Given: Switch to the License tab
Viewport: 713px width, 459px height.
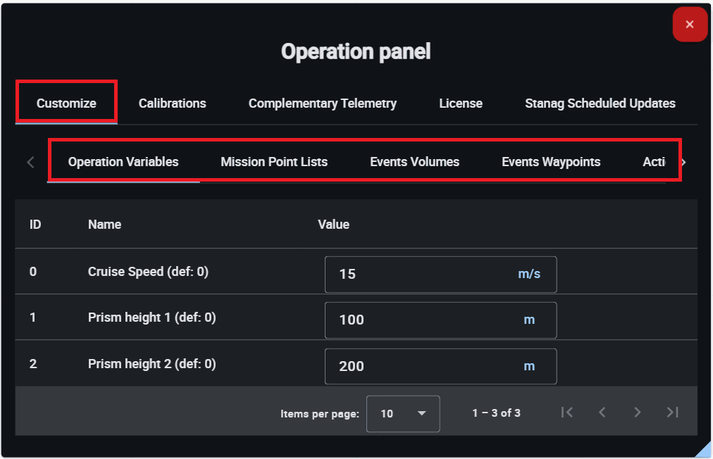Looking at the screenshot, I should (x=460, y=103).
